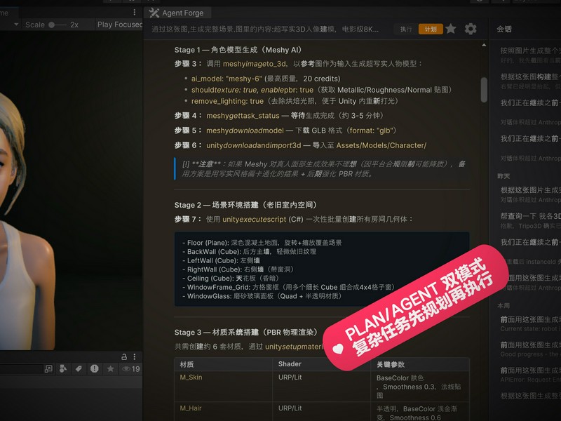Open conversation with APIError subtitle
Screen dimensions: 561x421
530,375
